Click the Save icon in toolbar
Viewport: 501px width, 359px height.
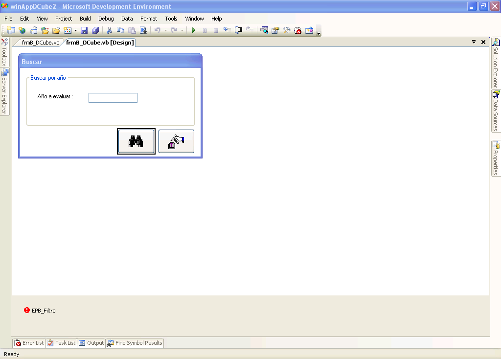pyautogui.click(x=84, y=30)
